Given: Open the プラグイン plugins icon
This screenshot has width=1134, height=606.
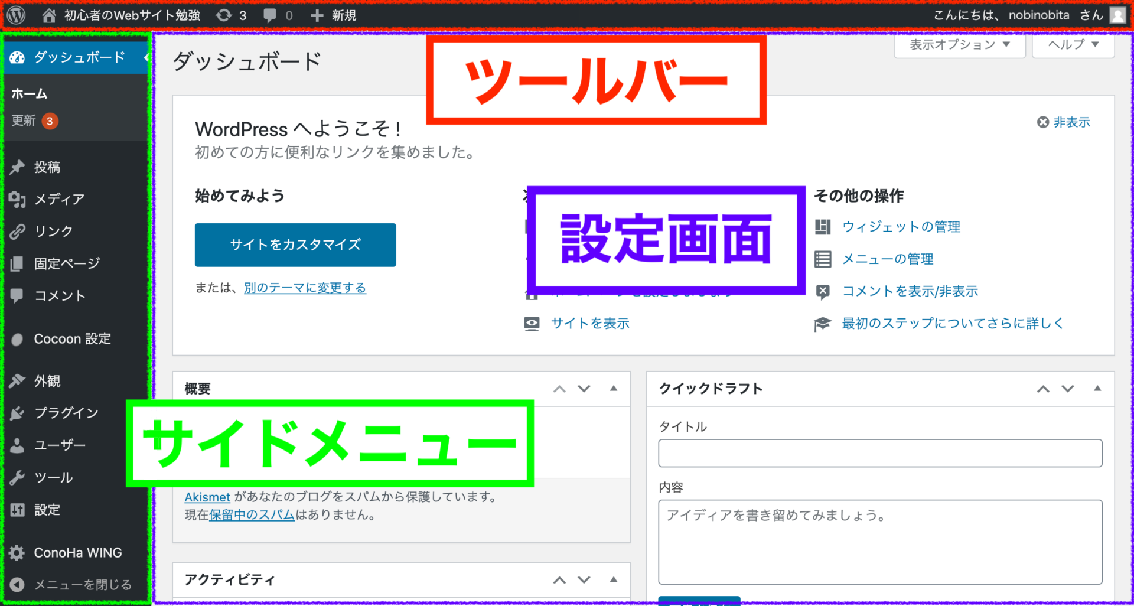Looking at the screenshot, I should click(x=17, y=413).
